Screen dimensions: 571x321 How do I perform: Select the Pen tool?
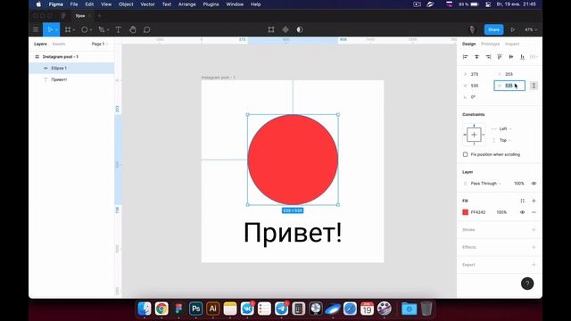[x=102, y=29]
